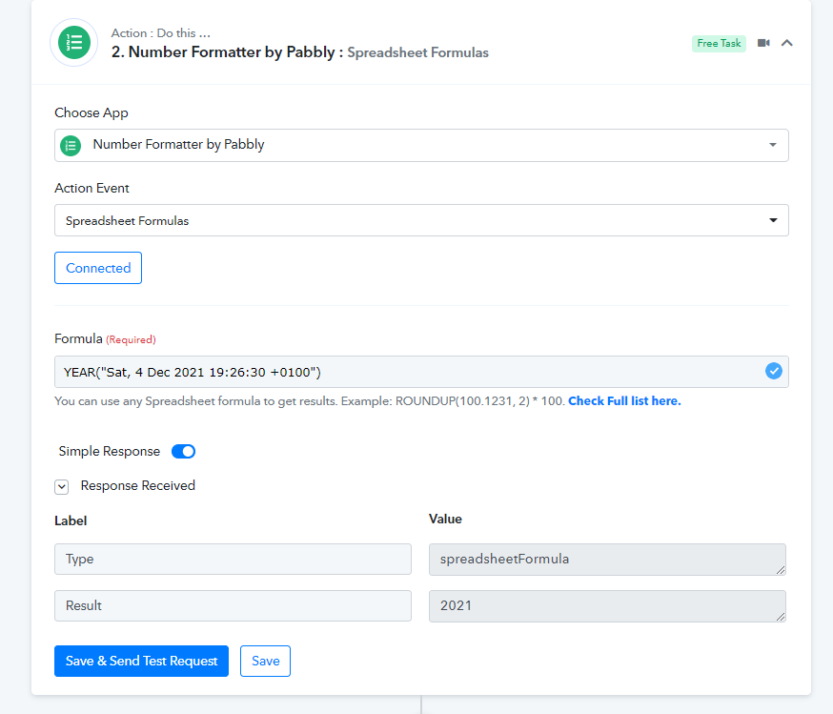The image size is (833, 714).
Task: Click into the Formula input field
Action: pyautogui.click(x=421, y=372)
